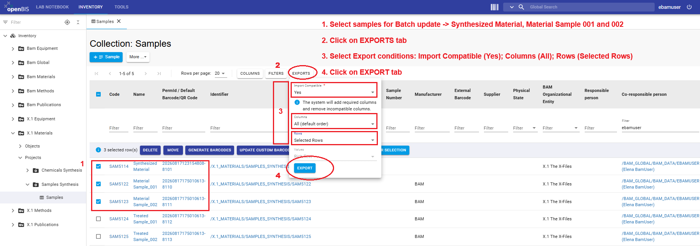Screen dimensions: 700x246
Task: Click X.1 Equipment folder icon
Action: point(21,119)
